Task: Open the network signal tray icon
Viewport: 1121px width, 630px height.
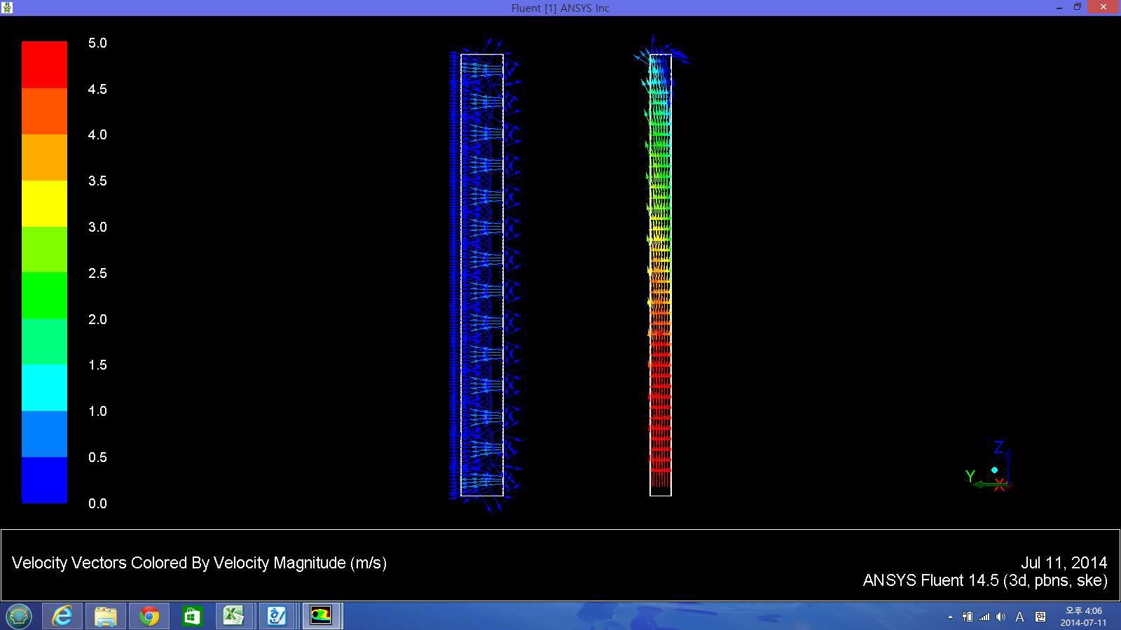Action: 984,617
